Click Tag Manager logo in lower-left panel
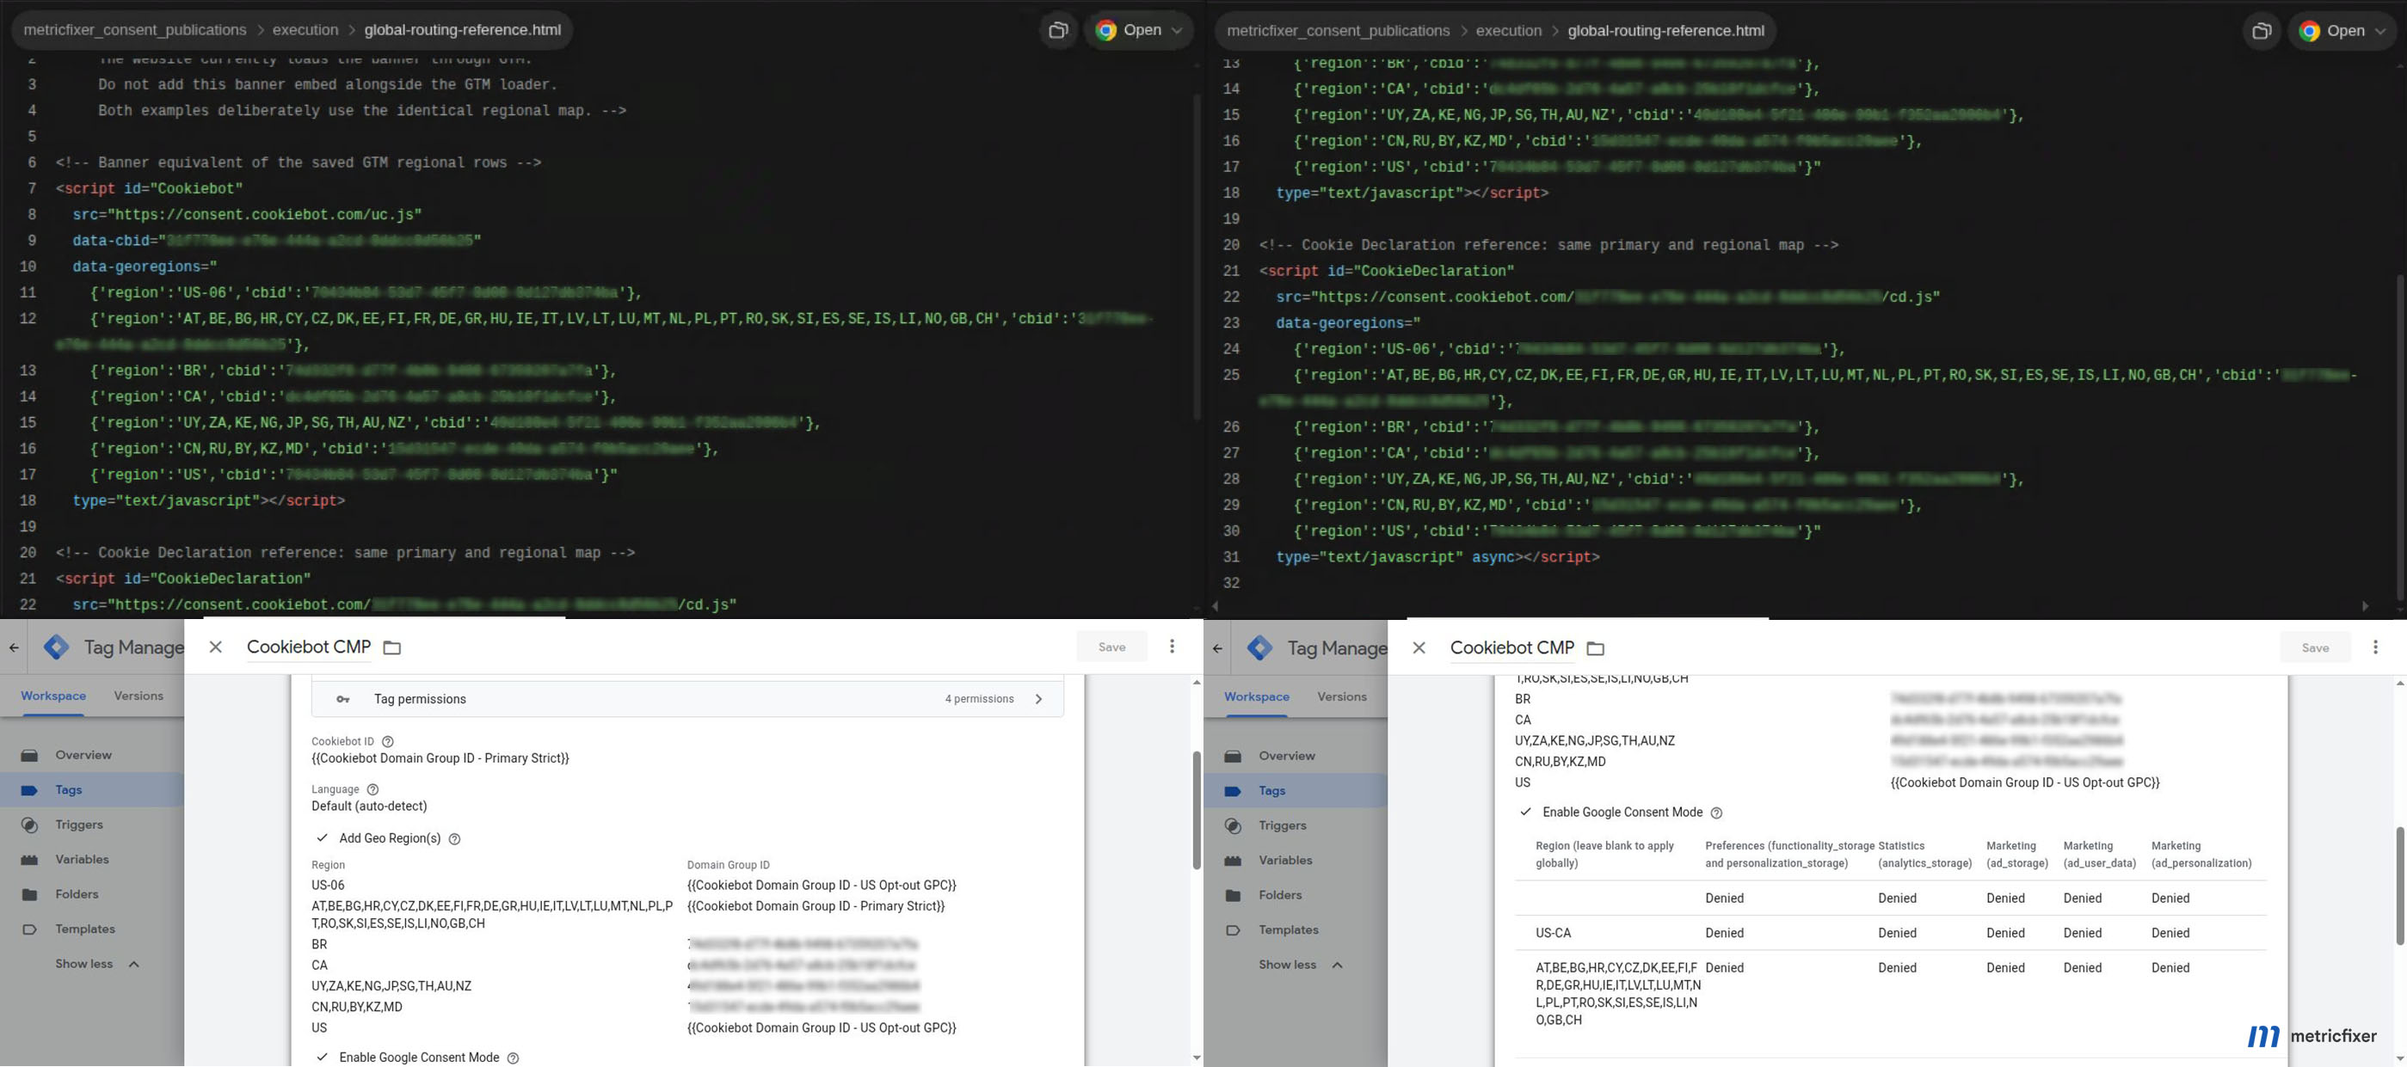 (x=56, y=647)
